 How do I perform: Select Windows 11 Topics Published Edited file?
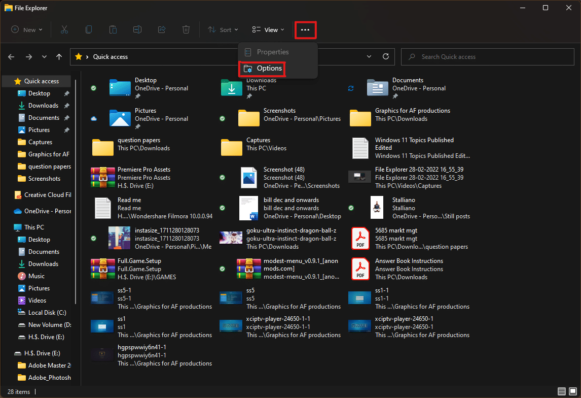point(410,148)
